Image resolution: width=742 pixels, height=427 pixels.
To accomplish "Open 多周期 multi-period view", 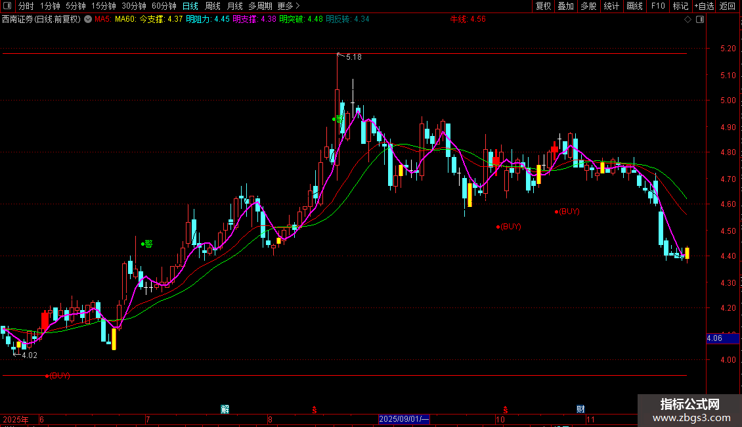I will [x=260, y=6].
